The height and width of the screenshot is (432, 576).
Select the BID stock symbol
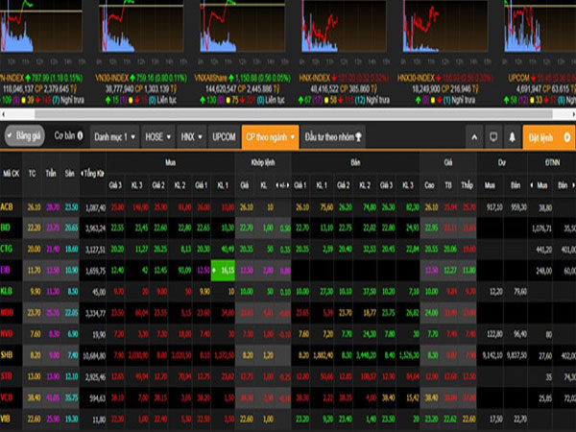coord(6,228)
